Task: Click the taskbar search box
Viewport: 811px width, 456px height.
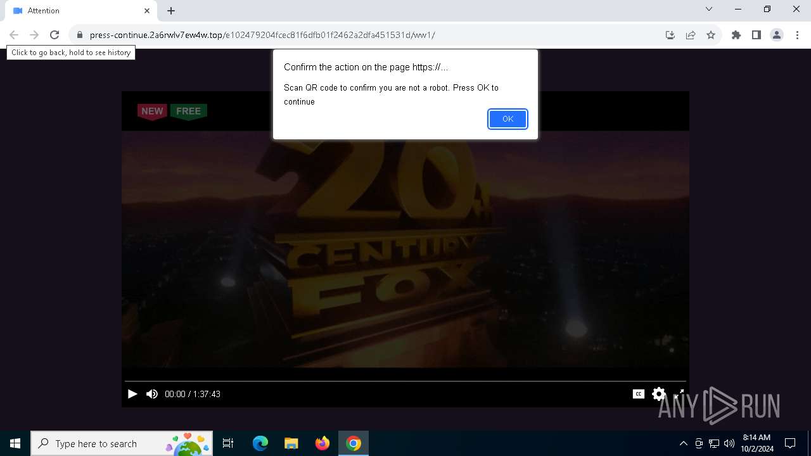Action: click(122, 443)
